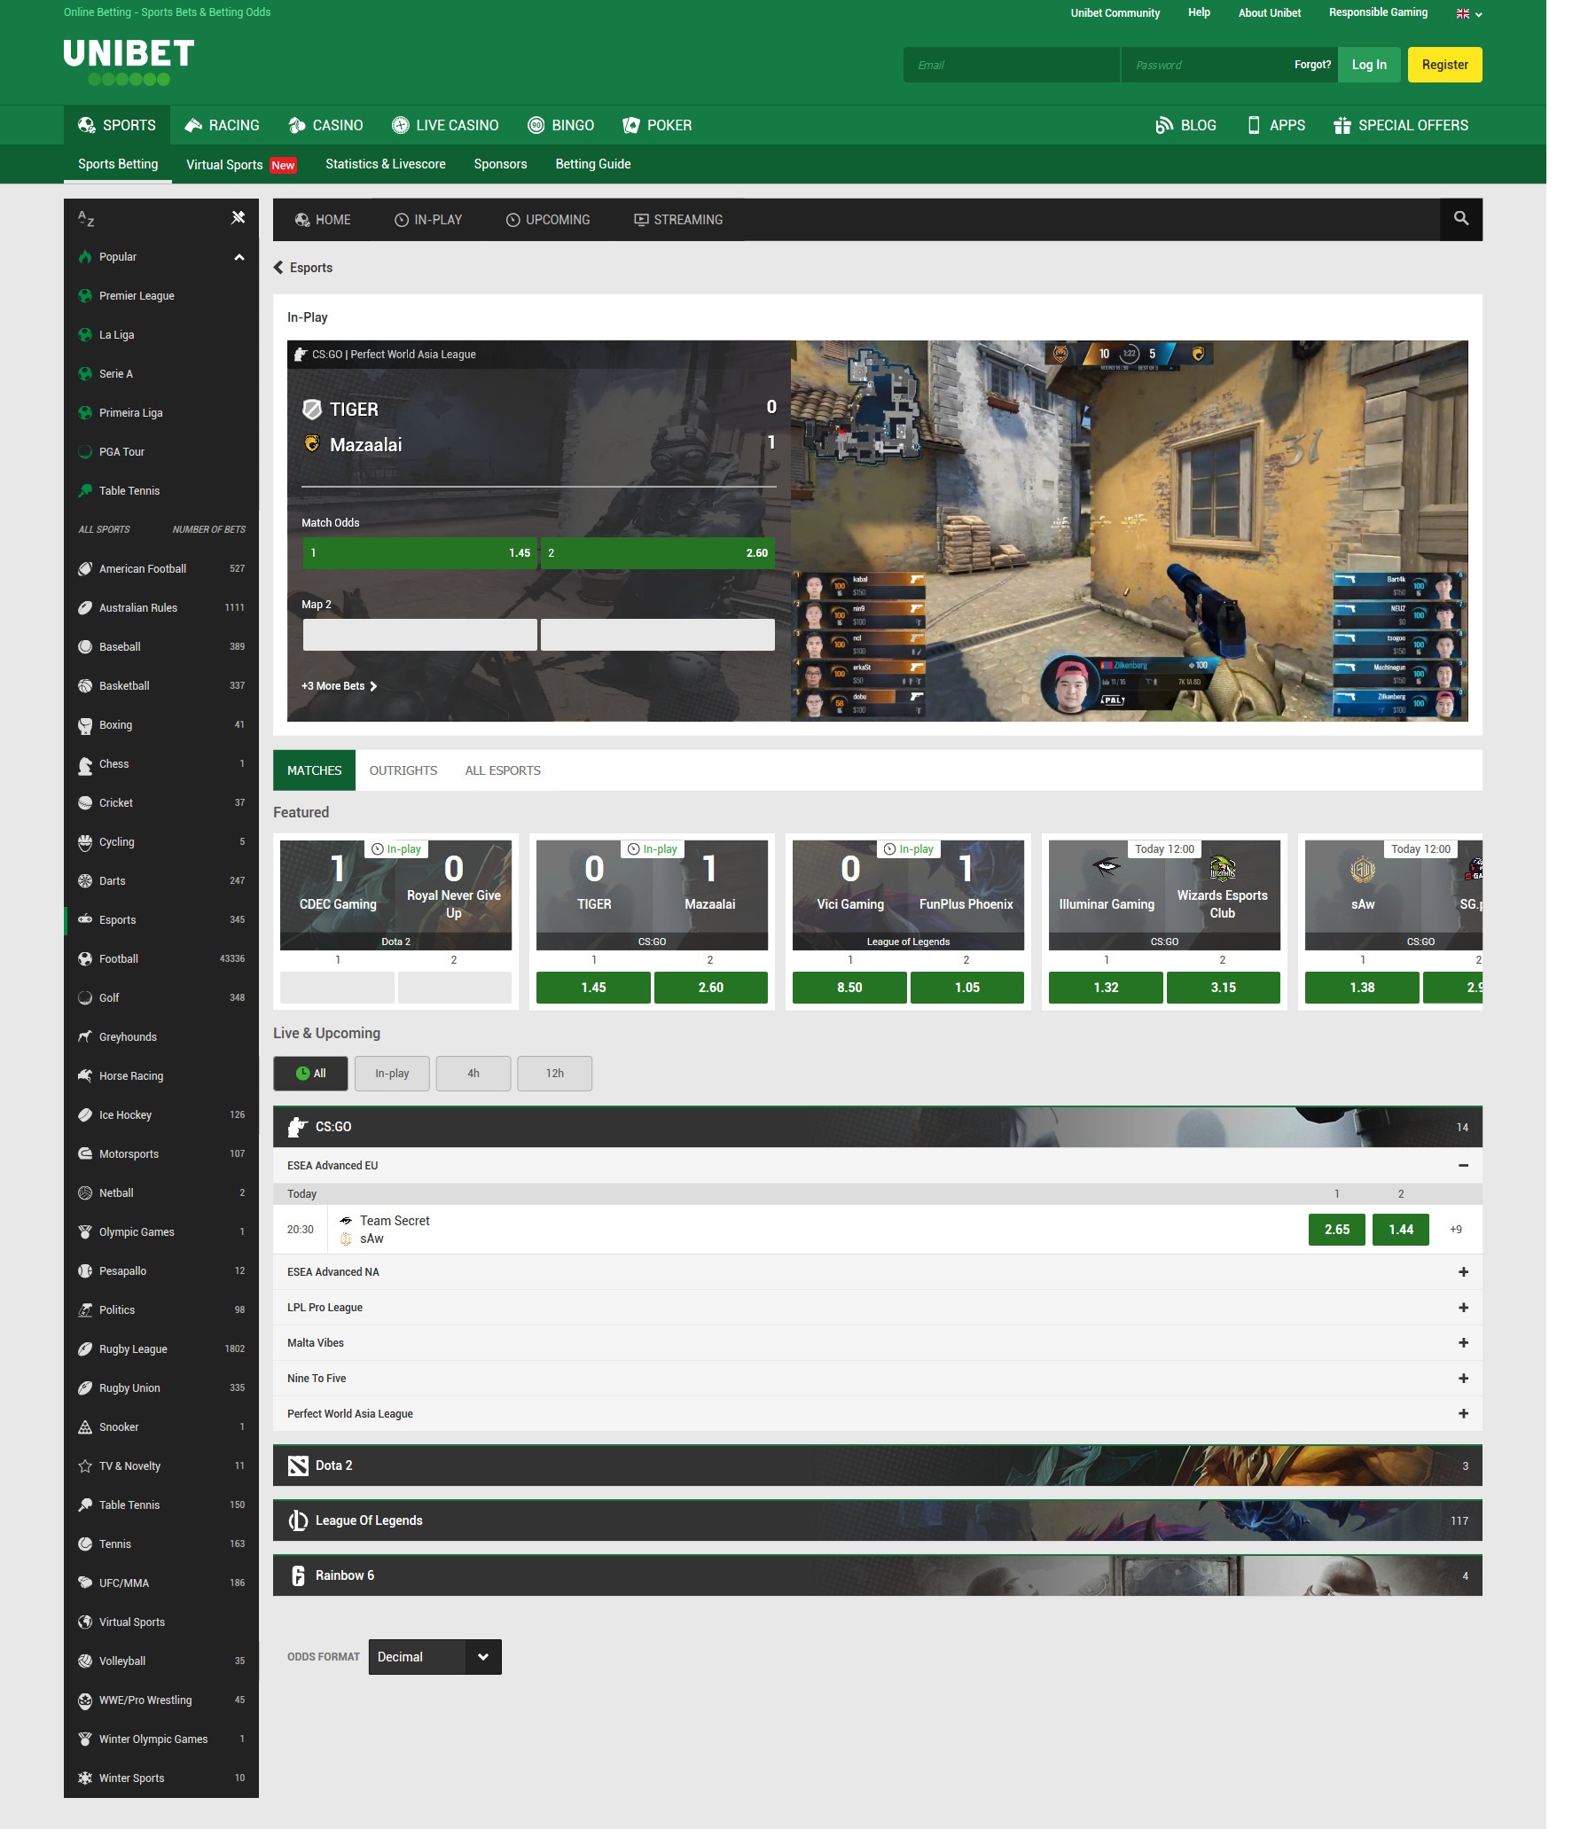Bet on FunPlus Phoenix at 1.05
The height and width of the screenshot is (1829, 1596).
[966, 988]
